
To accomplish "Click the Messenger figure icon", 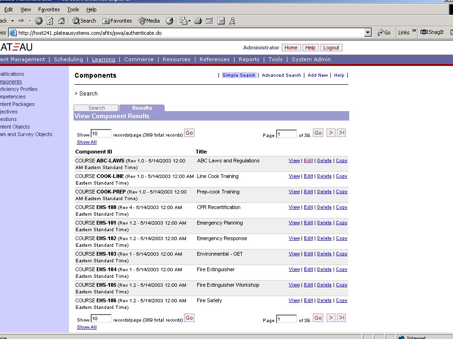I will point(232,21).
